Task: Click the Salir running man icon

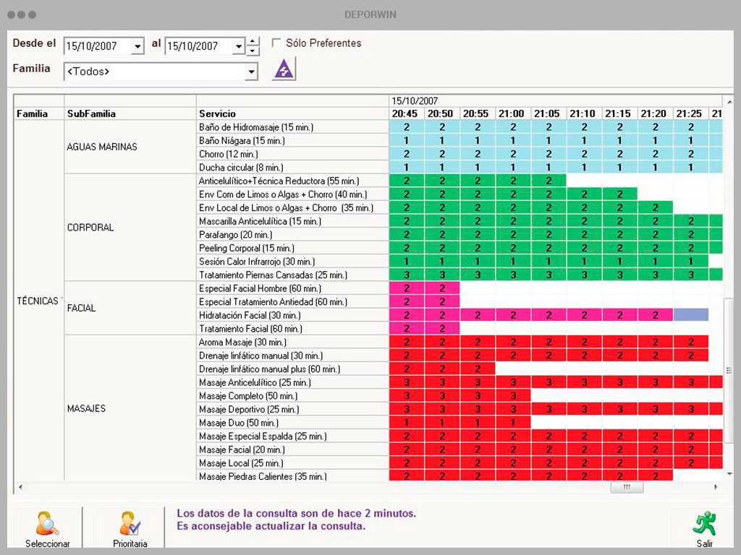Action: [705, 523]
